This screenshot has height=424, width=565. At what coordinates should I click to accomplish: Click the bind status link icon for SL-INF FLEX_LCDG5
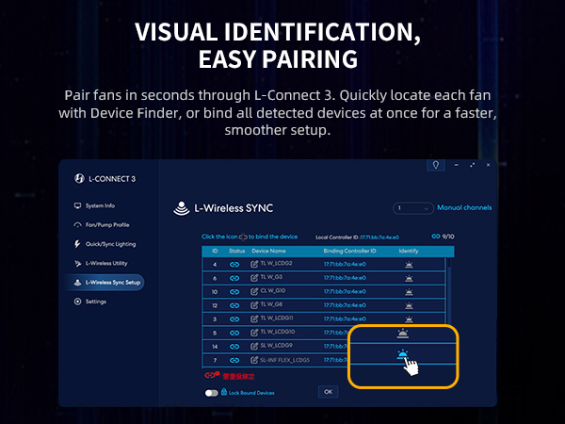point(234,360)
